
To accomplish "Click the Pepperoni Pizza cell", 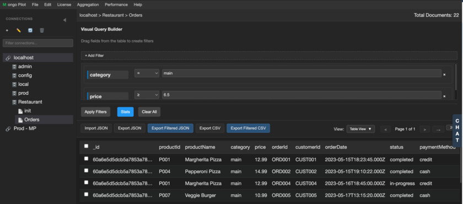I will pos(202,172).
